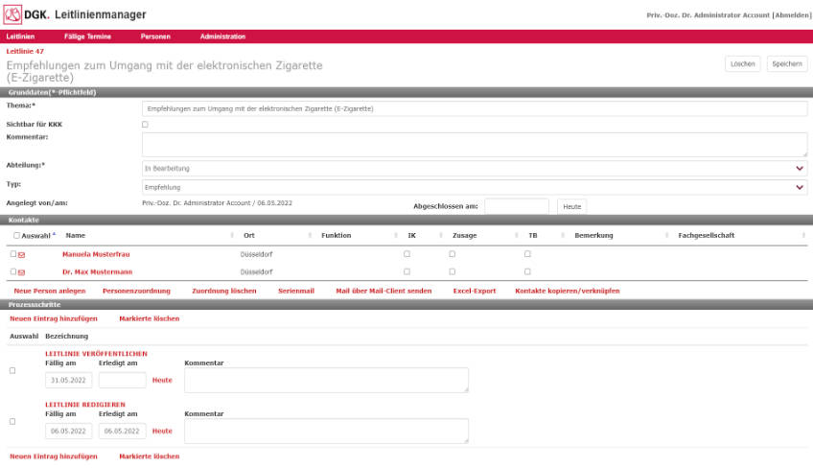This screenshot has height=468, width=813.
Task: Select the Leitlinie veröffentlichen process step checkbox
Action: coord(12,371)
